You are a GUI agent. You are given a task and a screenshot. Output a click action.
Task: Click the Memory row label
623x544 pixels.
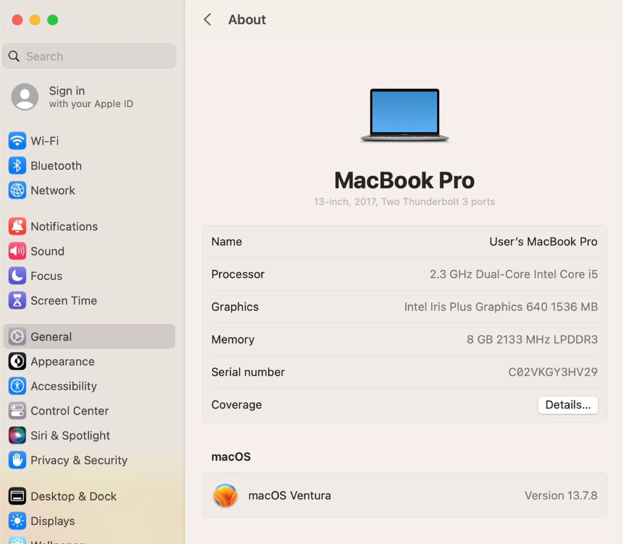(x=233, y=339)
